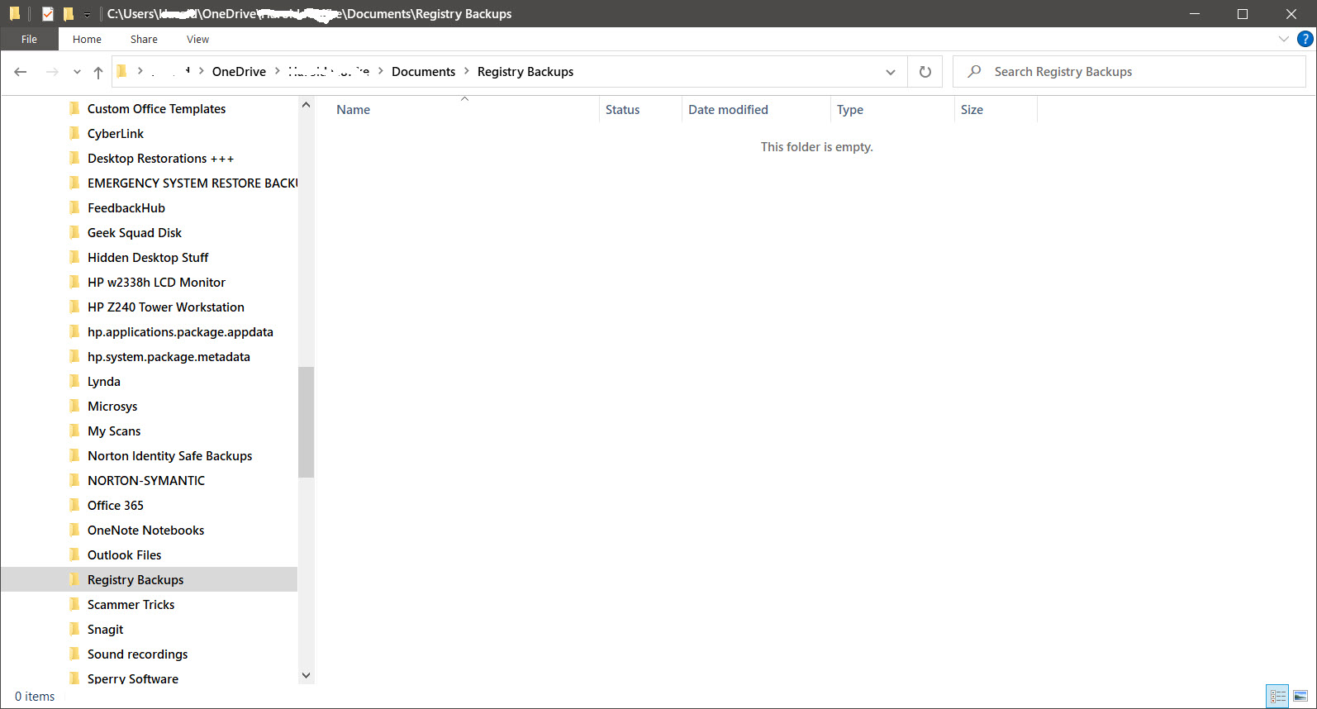Viewport: 1317px width, 709px height.
Task: Select the Scammer Tricks folder
Action: pos(131,605)
